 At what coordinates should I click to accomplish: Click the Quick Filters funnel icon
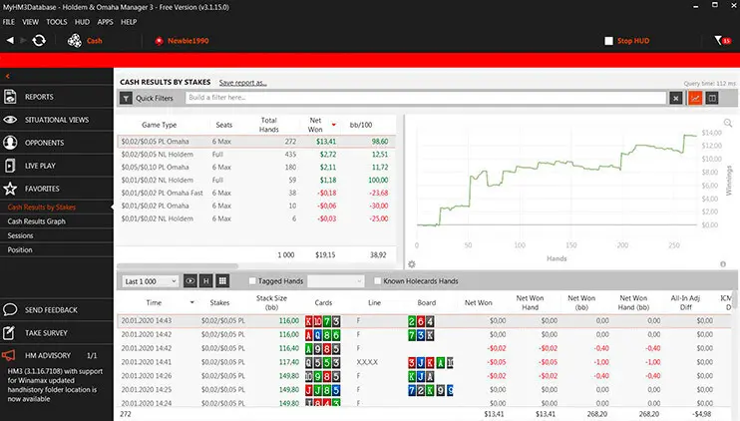126,99
